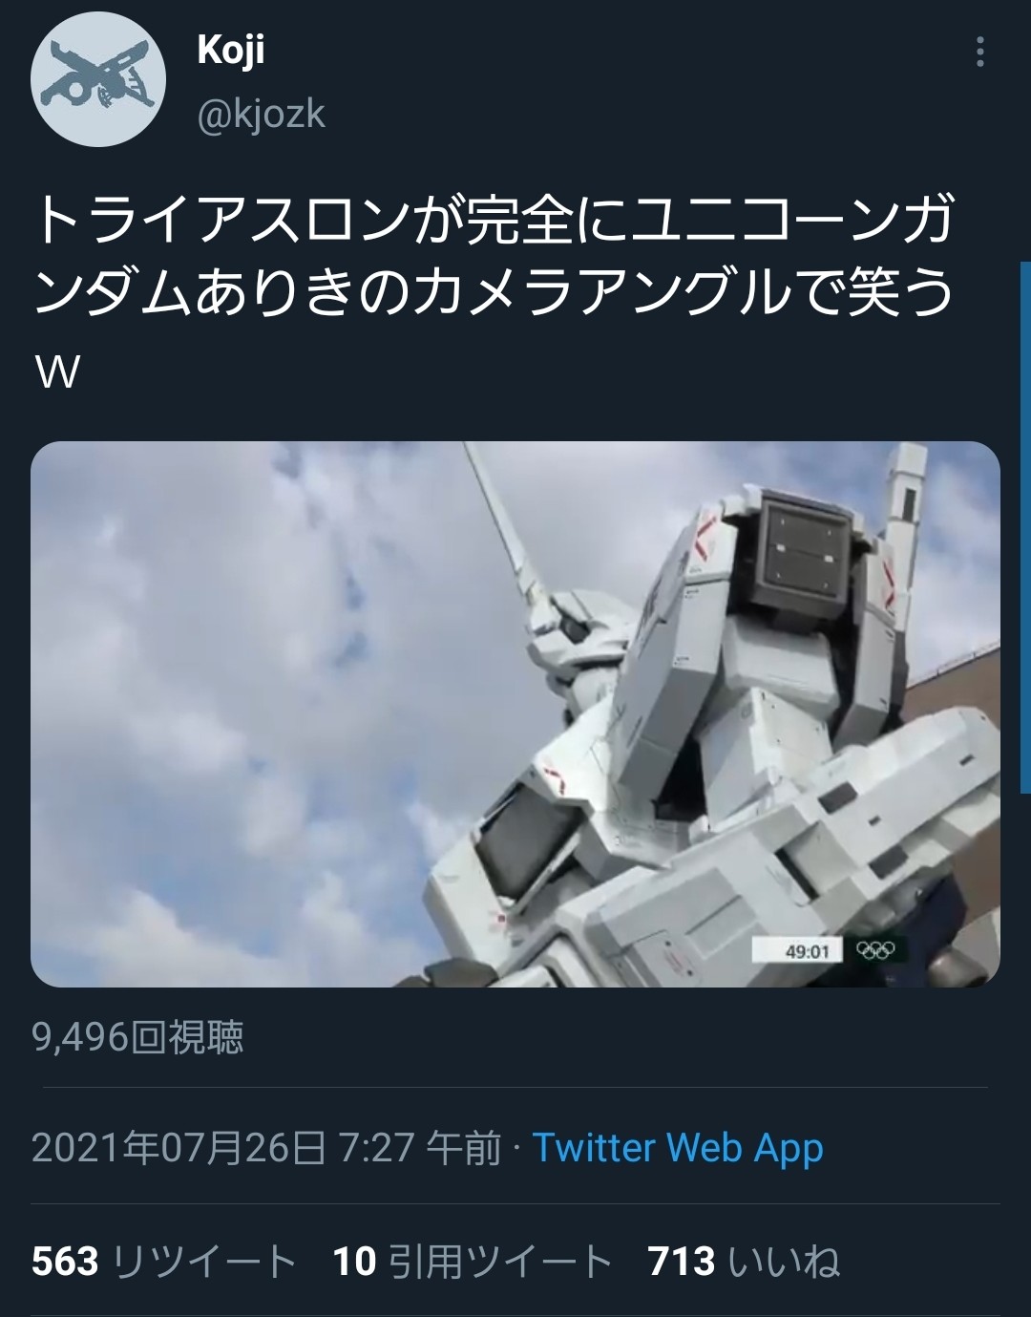
Task: Click the 49:01 timer overlay in video
Action: (x=807, y=951)
